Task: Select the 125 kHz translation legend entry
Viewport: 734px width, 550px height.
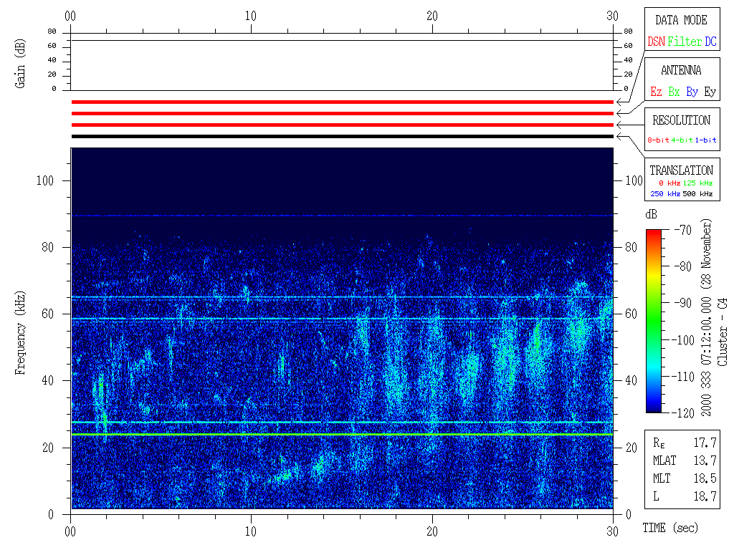Action: pyautogui.click(x=697, y=183)
